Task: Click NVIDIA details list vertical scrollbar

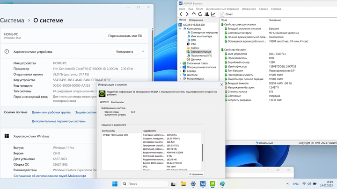Action: point(202,153)
